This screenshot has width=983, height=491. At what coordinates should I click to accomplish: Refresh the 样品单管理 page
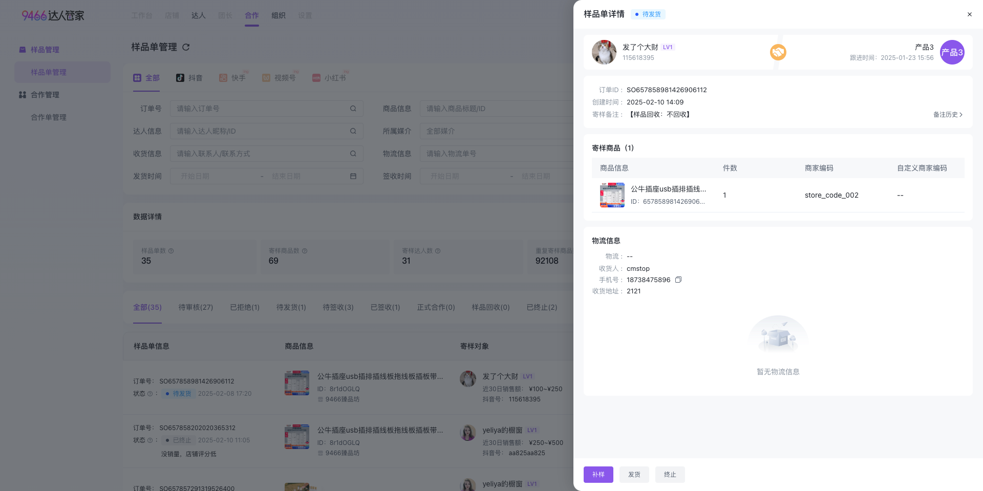pyautogui.click(x=186, y=47)
